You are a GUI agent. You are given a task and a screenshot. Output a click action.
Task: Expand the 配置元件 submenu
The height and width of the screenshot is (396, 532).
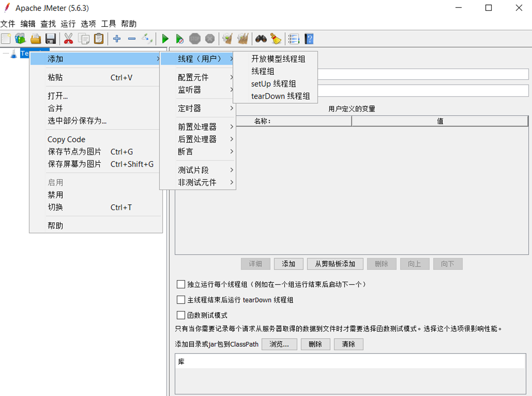[x=198, y=78]
